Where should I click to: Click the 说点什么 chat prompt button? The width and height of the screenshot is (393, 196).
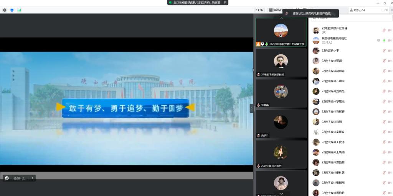pos(20,178)
